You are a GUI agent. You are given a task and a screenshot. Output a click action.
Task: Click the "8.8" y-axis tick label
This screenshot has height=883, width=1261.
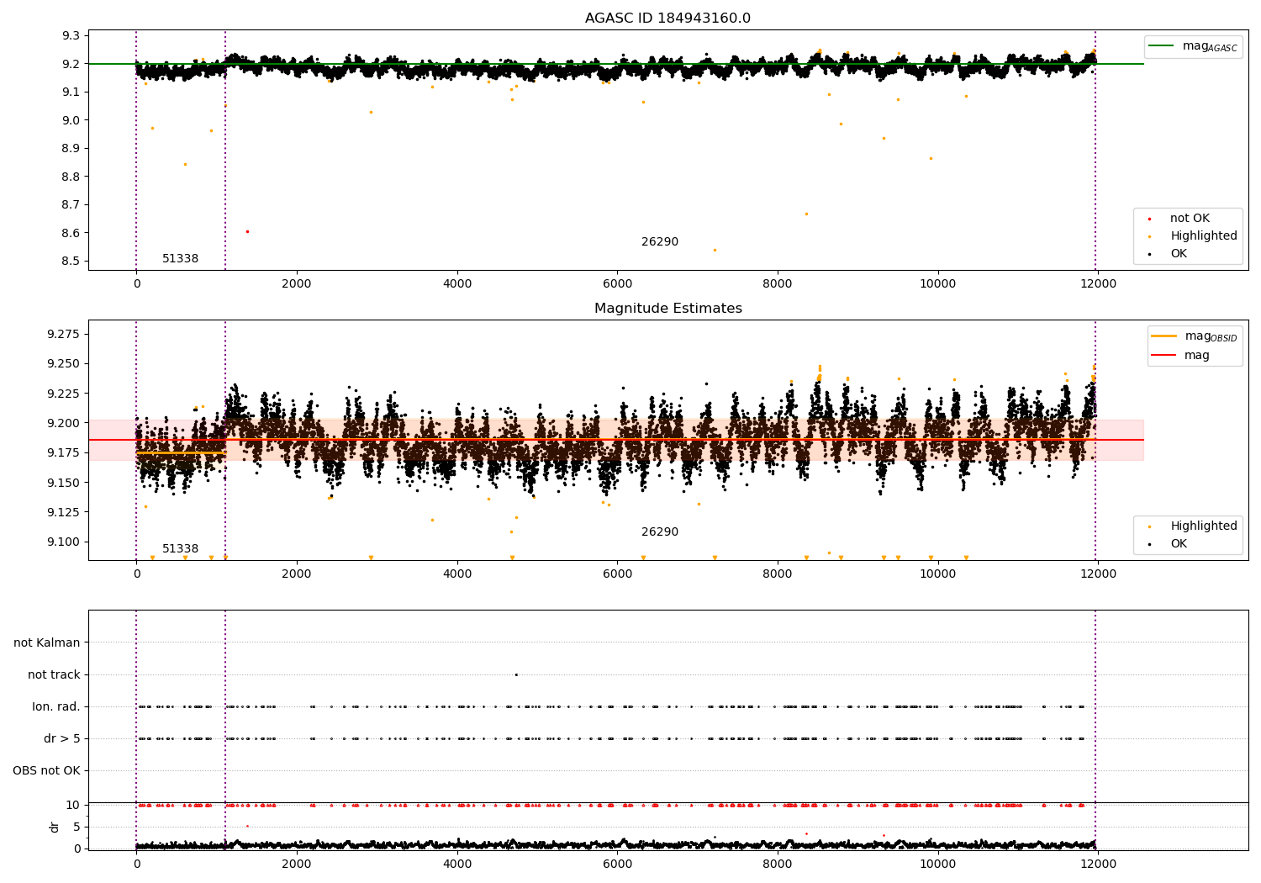click(x=71, y=177)
